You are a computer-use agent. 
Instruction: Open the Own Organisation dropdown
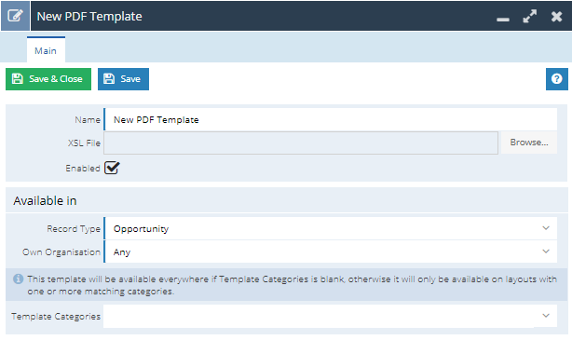tap(331, 252)
